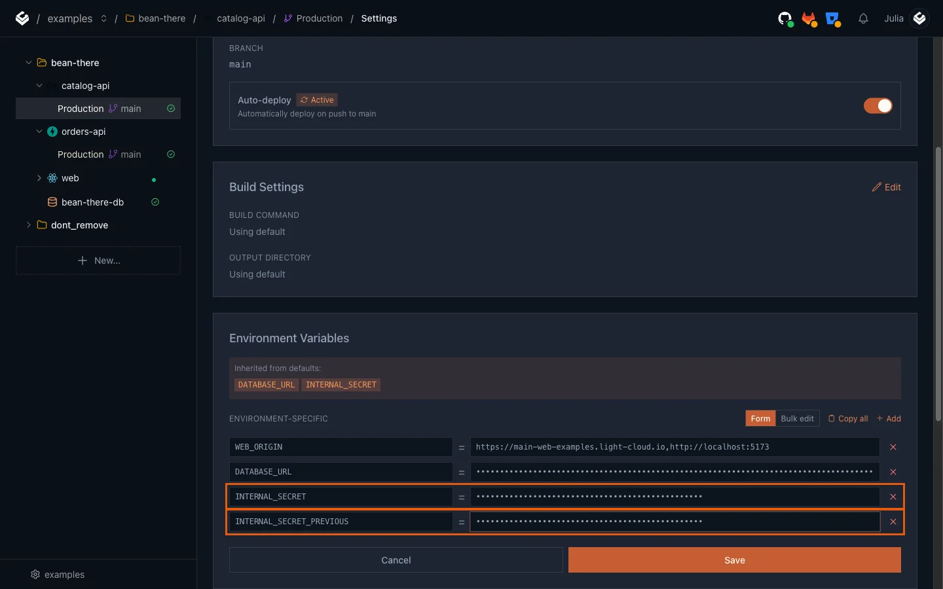Click status check for catalog-api Production

pyautogui.click(x=171, y=109)
